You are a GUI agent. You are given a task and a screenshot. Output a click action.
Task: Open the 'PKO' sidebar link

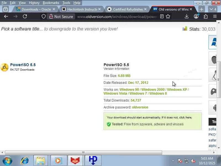[212, 134]
